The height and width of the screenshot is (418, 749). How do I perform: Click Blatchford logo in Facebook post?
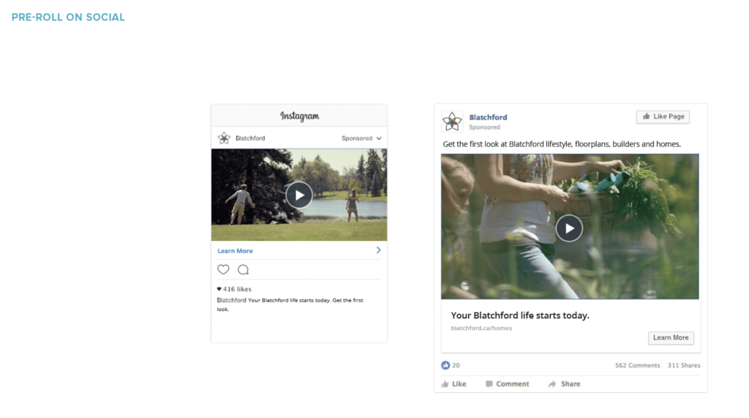(453, 122)
